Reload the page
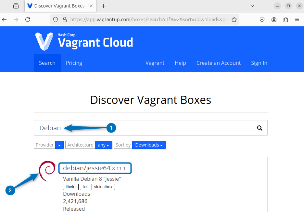The image size is (304, 212). [28, 20]
